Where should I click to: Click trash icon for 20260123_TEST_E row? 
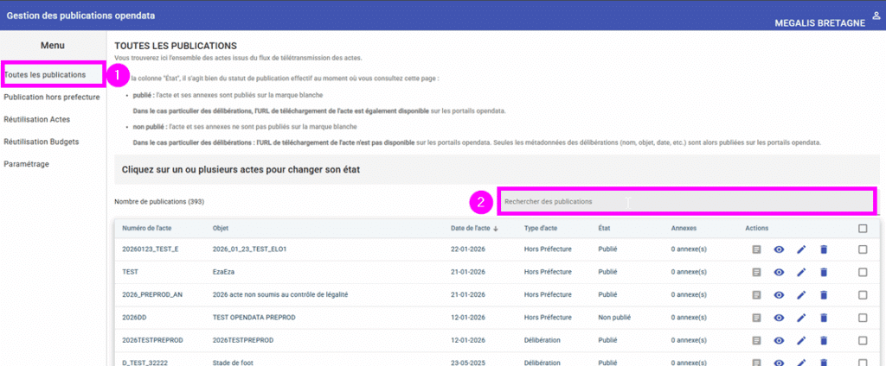pos(823,249)
